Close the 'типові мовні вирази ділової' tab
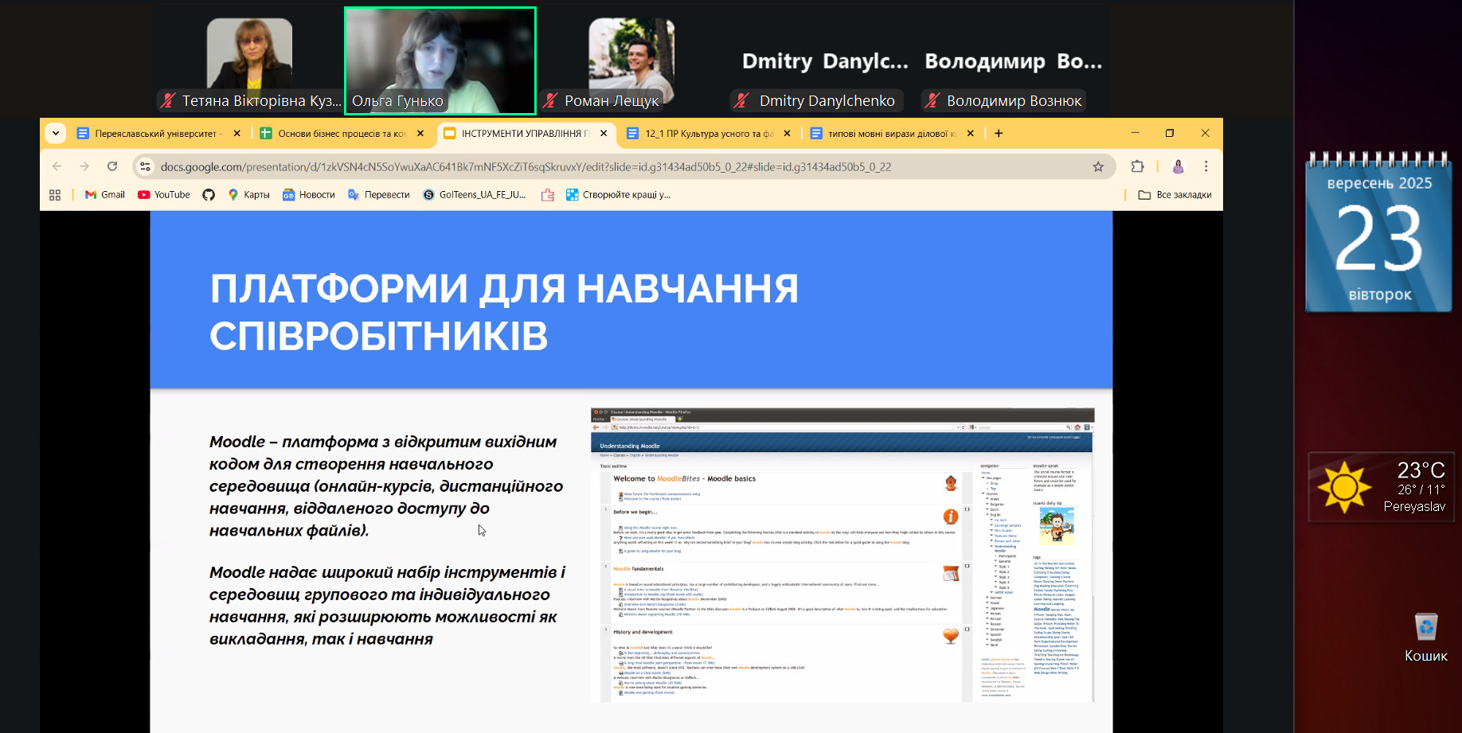Image resolution: width=1462 pixels, height=733 pixels. 970,134
